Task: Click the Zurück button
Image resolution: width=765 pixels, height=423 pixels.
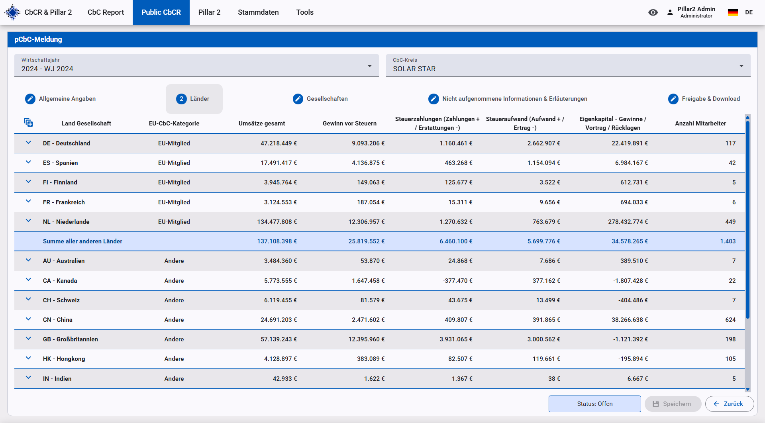Action: point(729,404)
